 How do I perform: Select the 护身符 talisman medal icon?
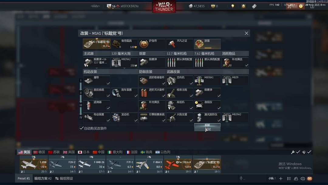tap(144, 44)
